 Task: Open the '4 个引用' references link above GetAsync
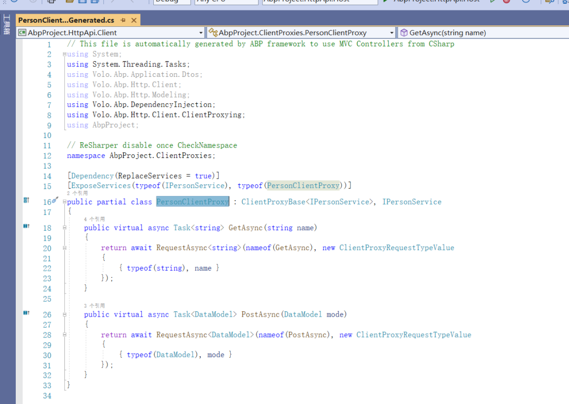pyautogui.click(x=94, y=220)
